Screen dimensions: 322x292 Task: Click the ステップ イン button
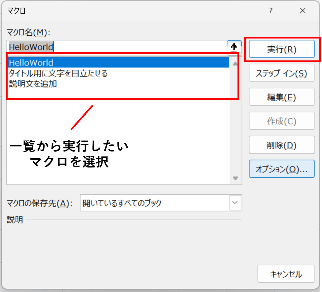coord(282,73)
